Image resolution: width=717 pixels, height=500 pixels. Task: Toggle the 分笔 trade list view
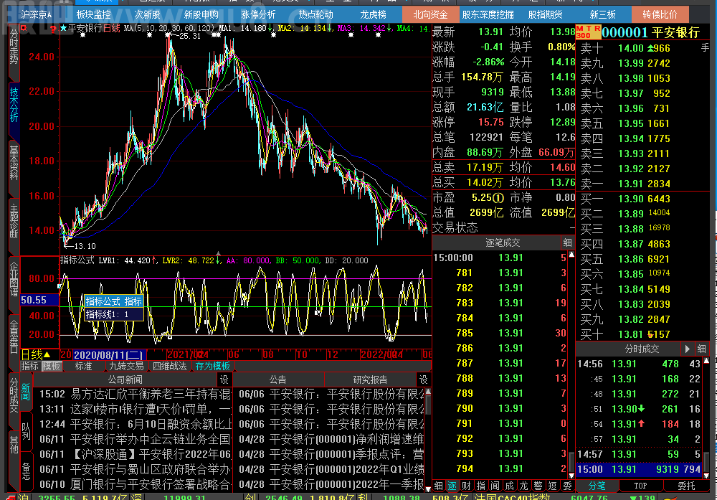597,486
